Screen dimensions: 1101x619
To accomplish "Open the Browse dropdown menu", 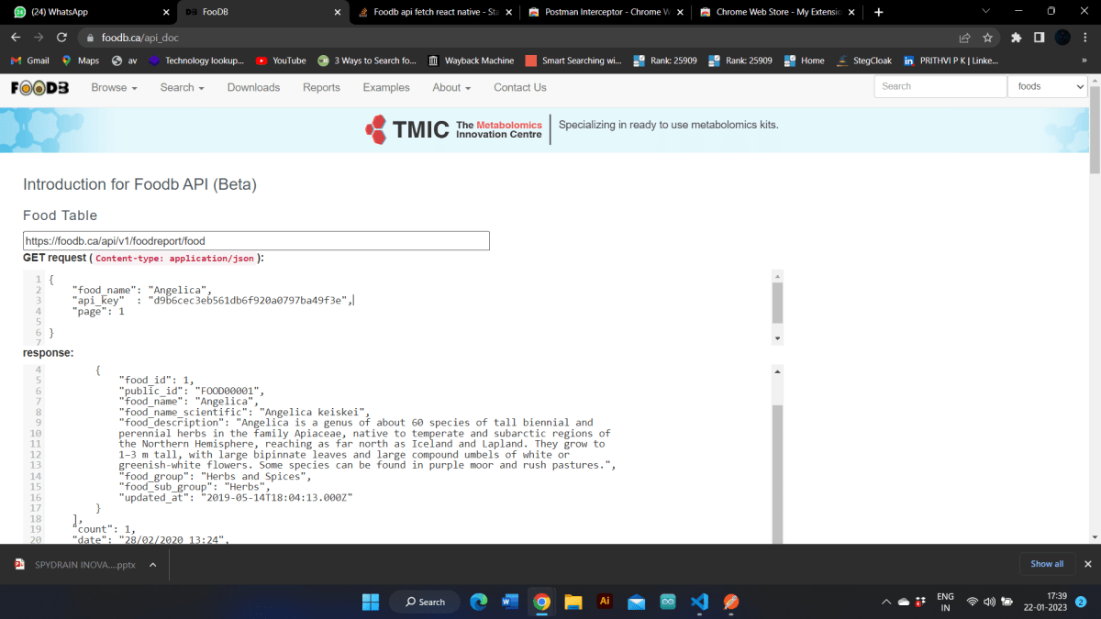I will pyautogui.click(x=113, y=87).
